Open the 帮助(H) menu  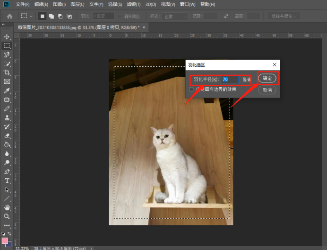point(208,4)
